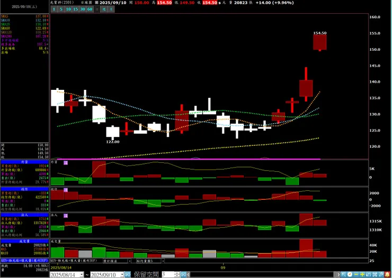Click the SMA20 legend row
392x278 pixels.
click(x=24, y=24)
